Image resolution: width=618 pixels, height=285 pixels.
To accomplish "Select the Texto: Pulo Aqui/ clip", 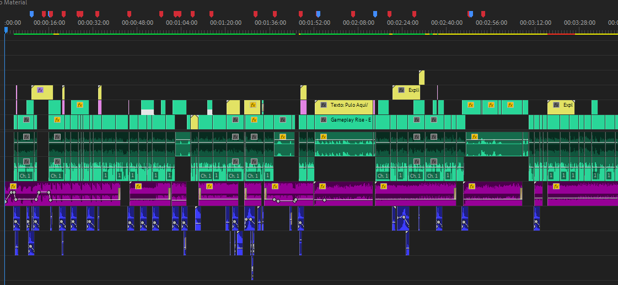I will click(x=343, y=107).
